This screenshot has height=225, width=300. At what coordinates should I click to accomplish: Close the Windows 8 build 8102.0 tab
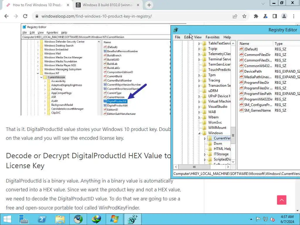(x=138, y=5)
